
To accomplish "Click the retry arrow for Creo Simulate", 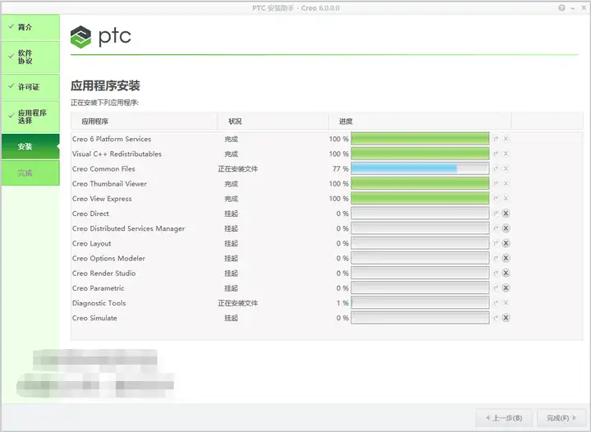I will point(496,318).
